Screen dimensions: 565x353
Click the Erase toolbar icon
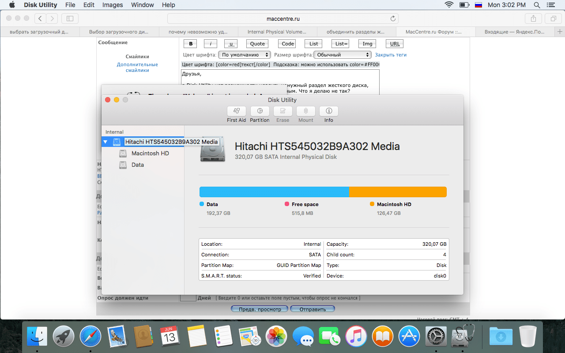(x=282, y=111)
